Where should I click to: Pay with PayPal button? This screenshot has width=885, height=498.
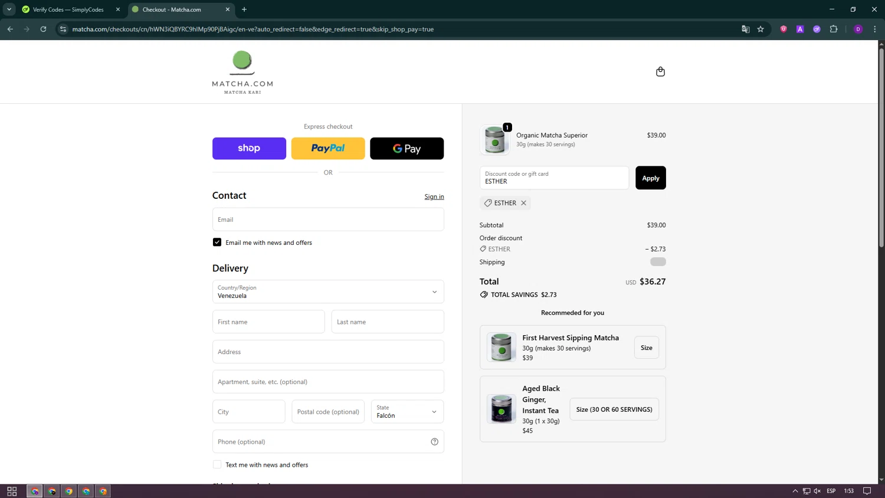pos(328,148)
